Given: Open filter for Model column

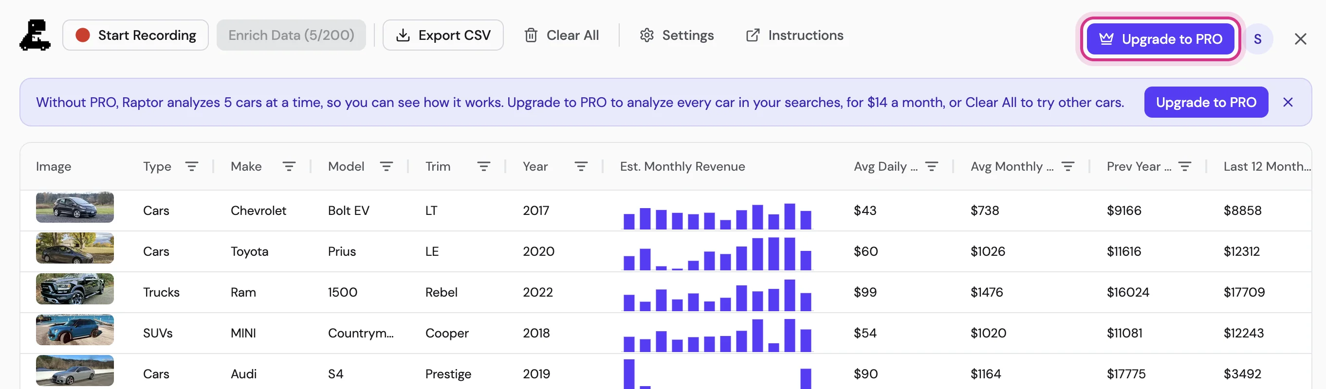Looking at the screenshot, I should (x=386, y=166).
